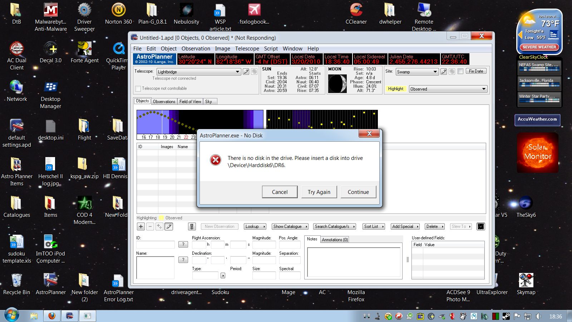Click the black sky chart icon after Slew To
The image size is (572, 322).
pos(481,226)
